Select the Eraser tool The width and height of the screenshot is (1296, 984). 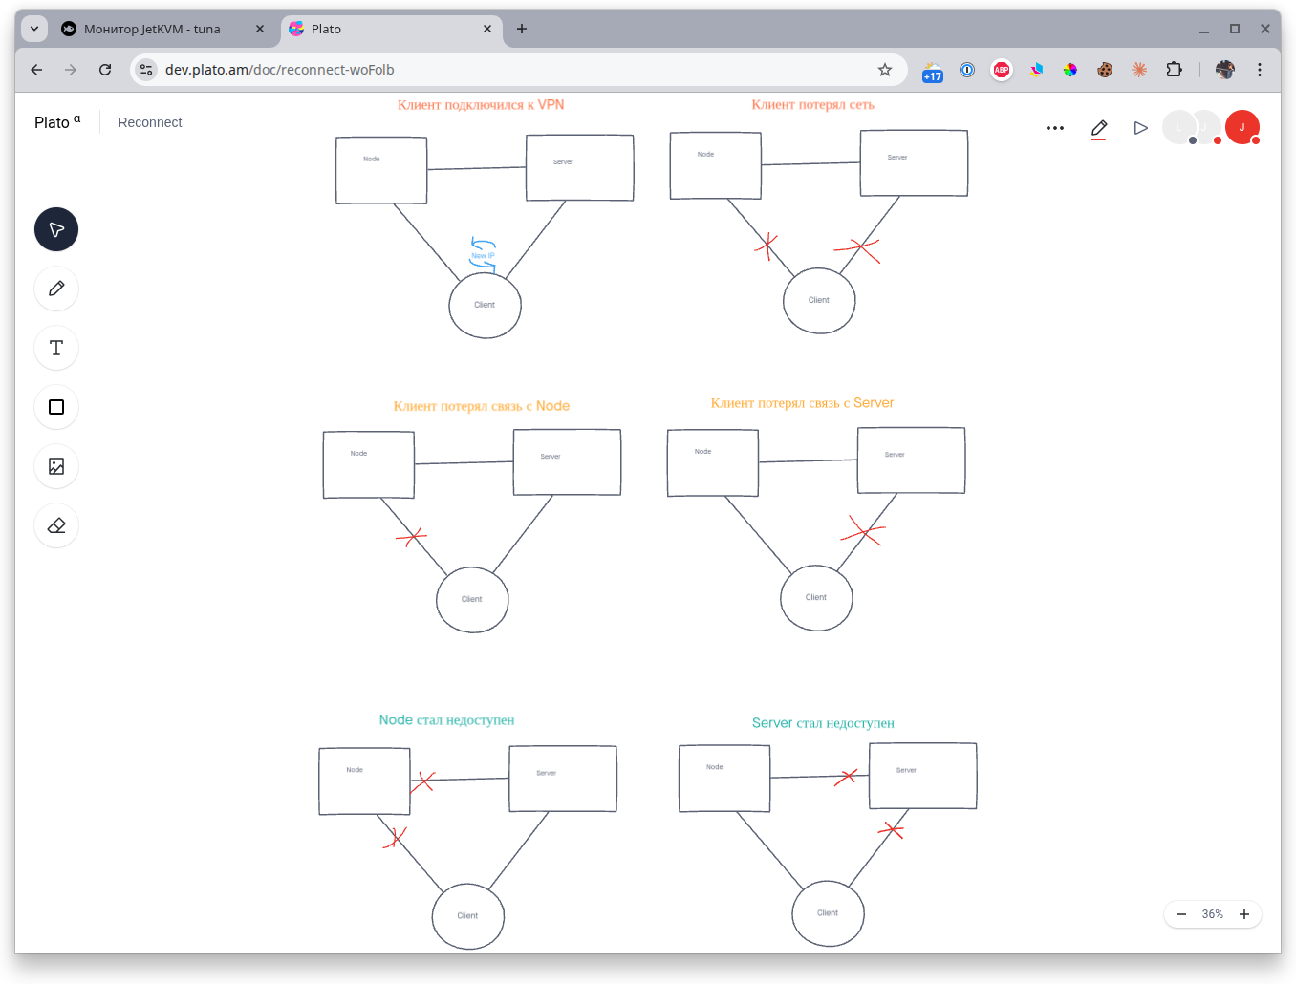point(56,525)
